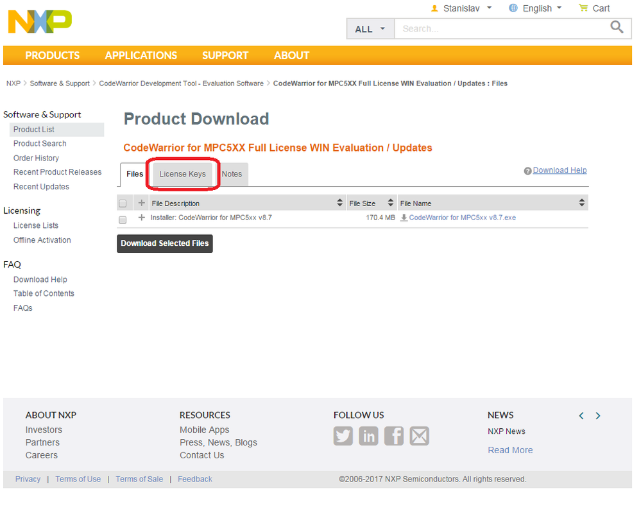Click download arrow icon beside CodeWarrior exe
Viewport: 641px width, 511px height.
(x=404, y=218)
